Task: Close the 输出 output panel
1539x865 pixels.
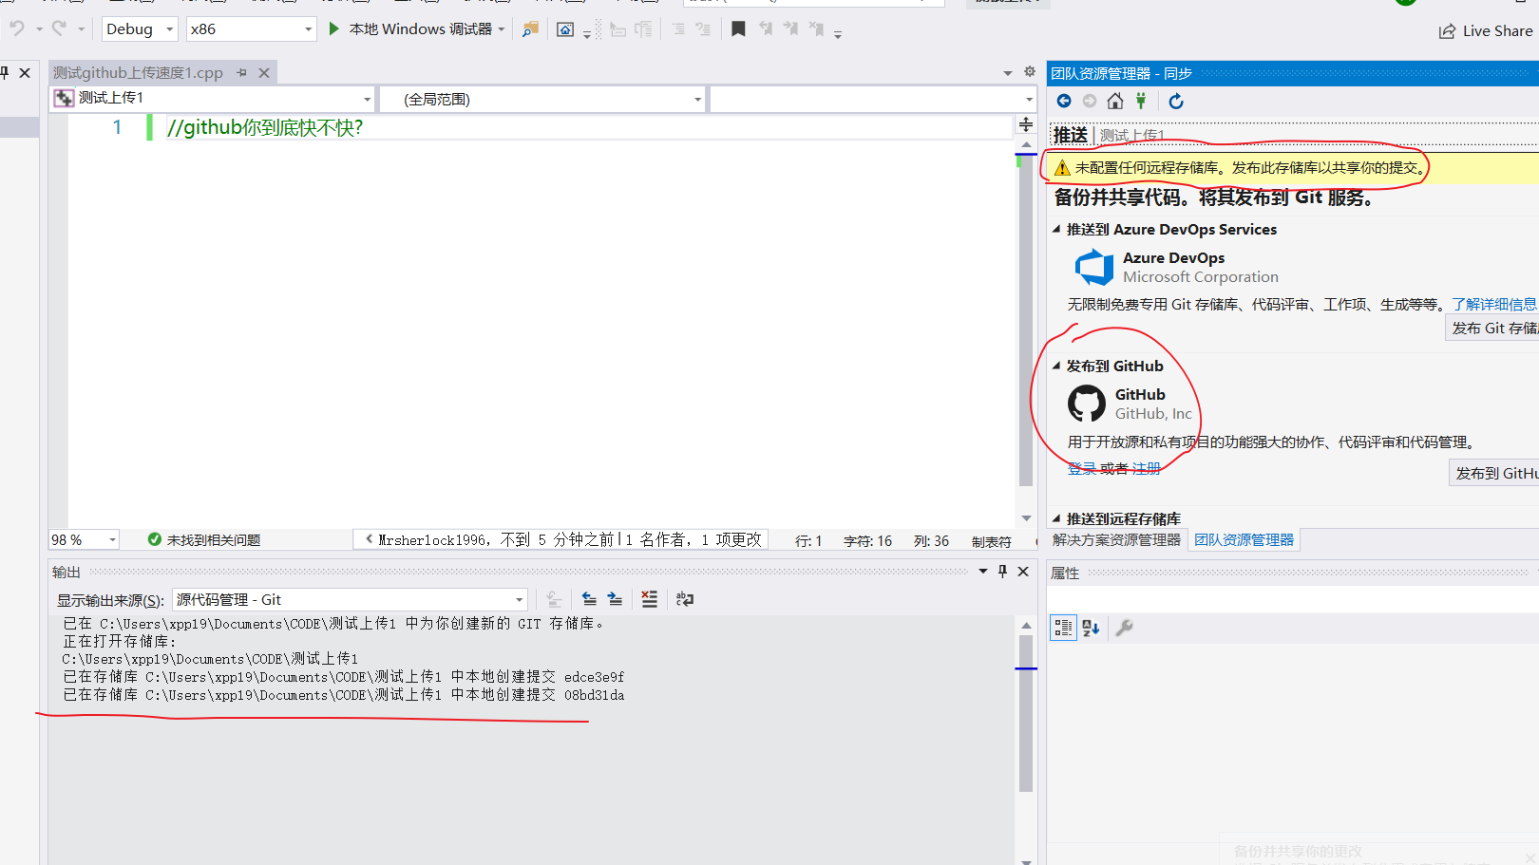Action: tap(1023, 572)
